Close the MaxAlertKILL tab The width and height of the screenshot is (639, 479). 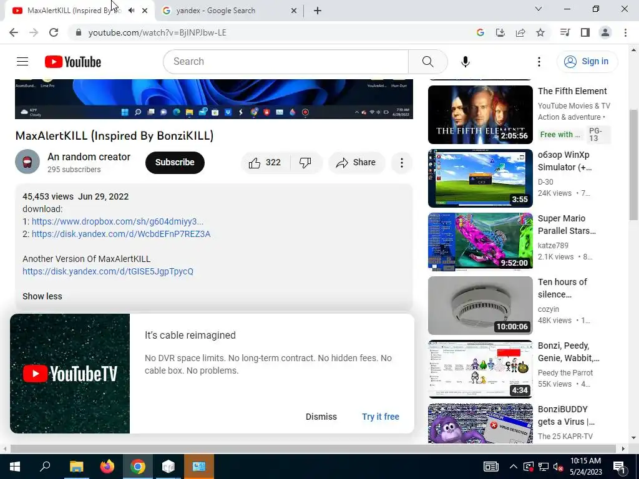click(145, 11)
